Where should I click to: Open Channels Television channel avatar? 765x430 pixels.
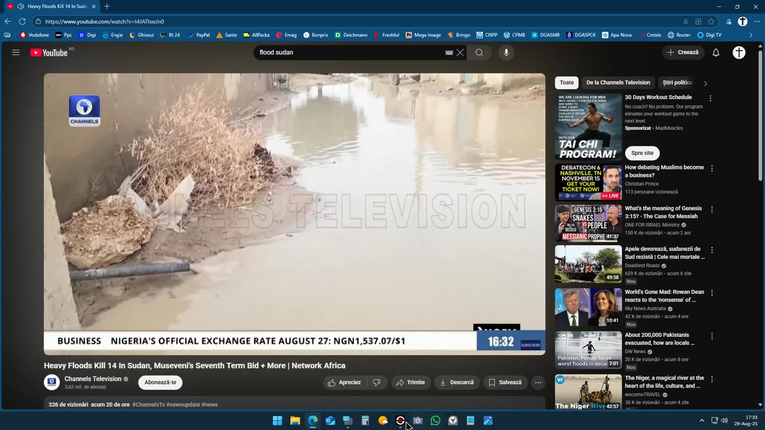coord(52,382)
